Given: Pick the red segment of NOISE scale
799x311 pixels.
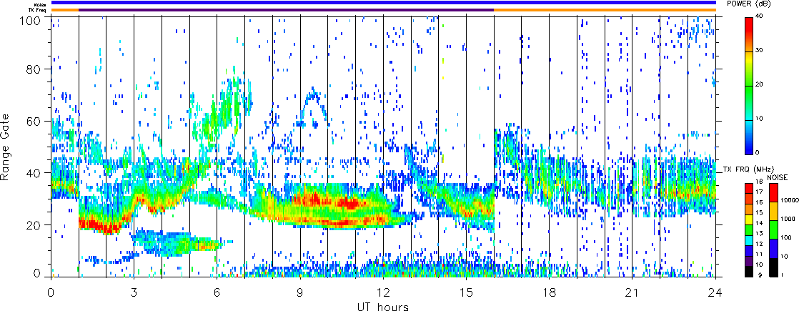Looking at the screenshot, I should click(x=773, y=193).
